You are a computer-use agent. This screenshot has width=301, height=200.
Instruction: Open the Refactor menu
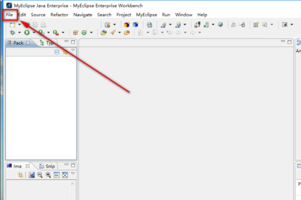coord(59,14)
